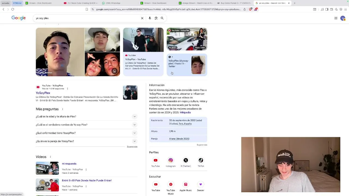Viewport: 349px width, 196px height.
Task: Open X (Twitter) profile icon
Action: [186, 160]
